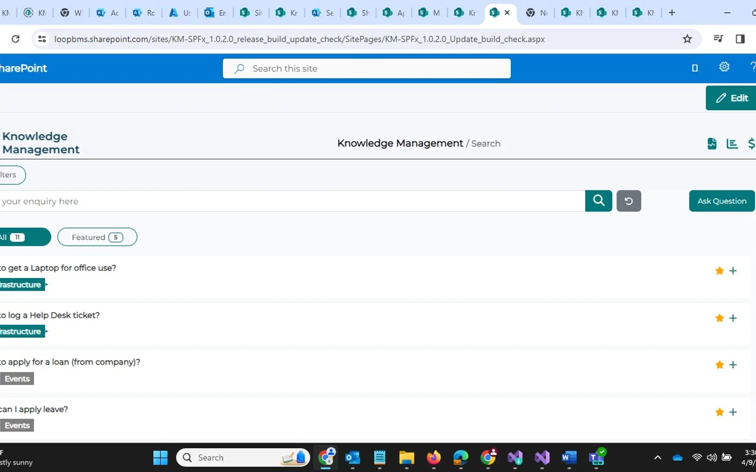756x472 pixels.
Task: Open the Laptop for office use question
Action: (58, 268)
